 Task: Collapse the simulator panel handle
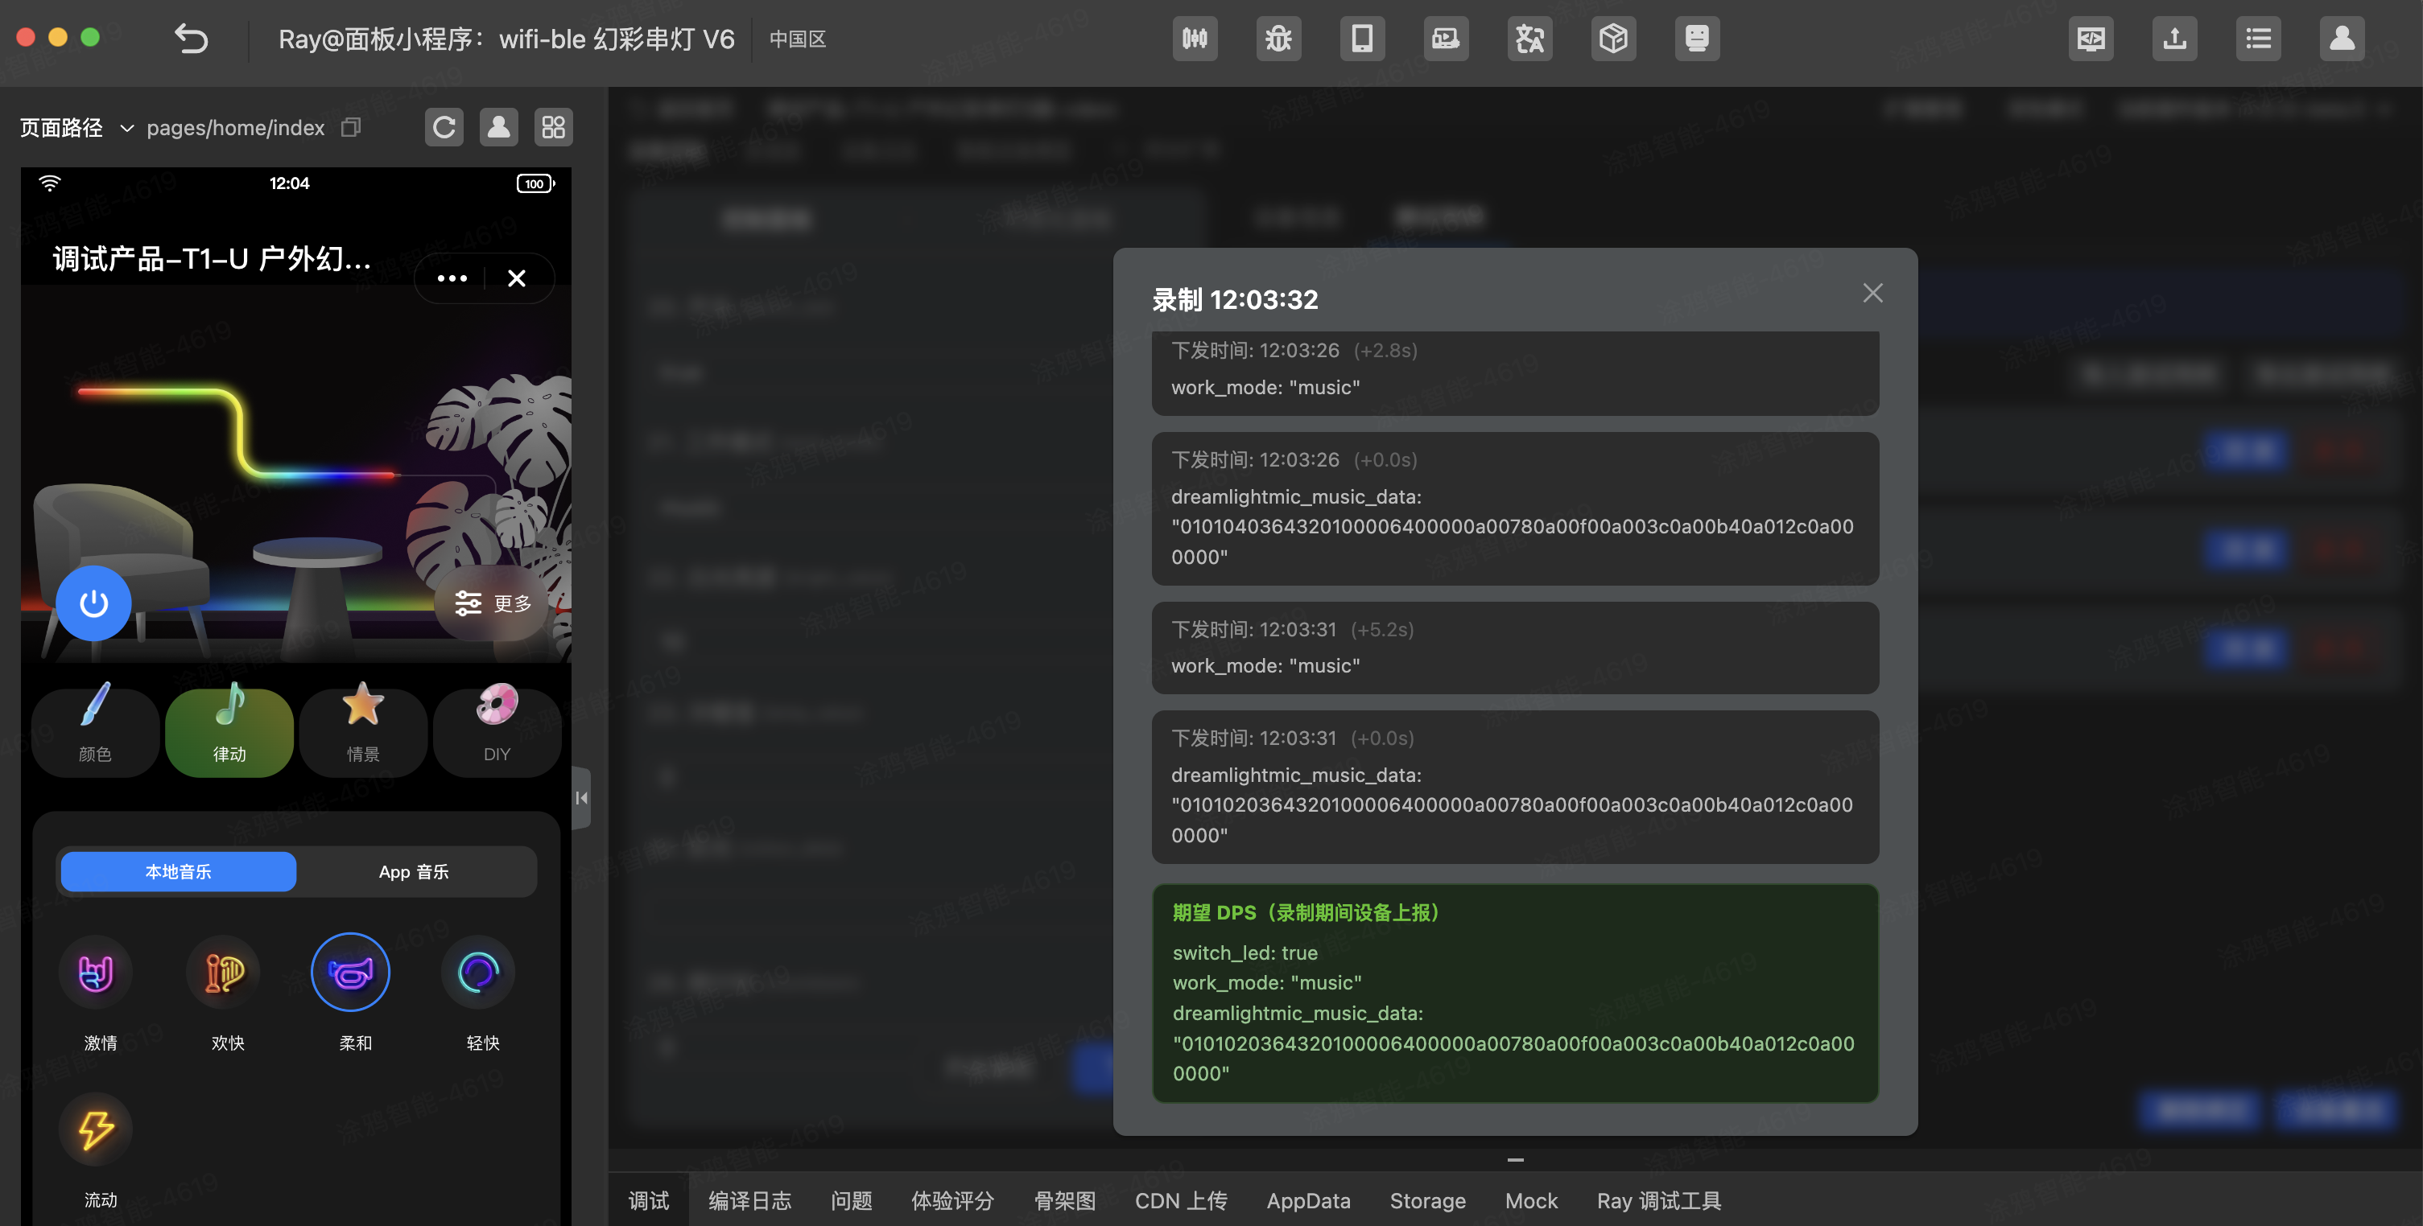581,797
